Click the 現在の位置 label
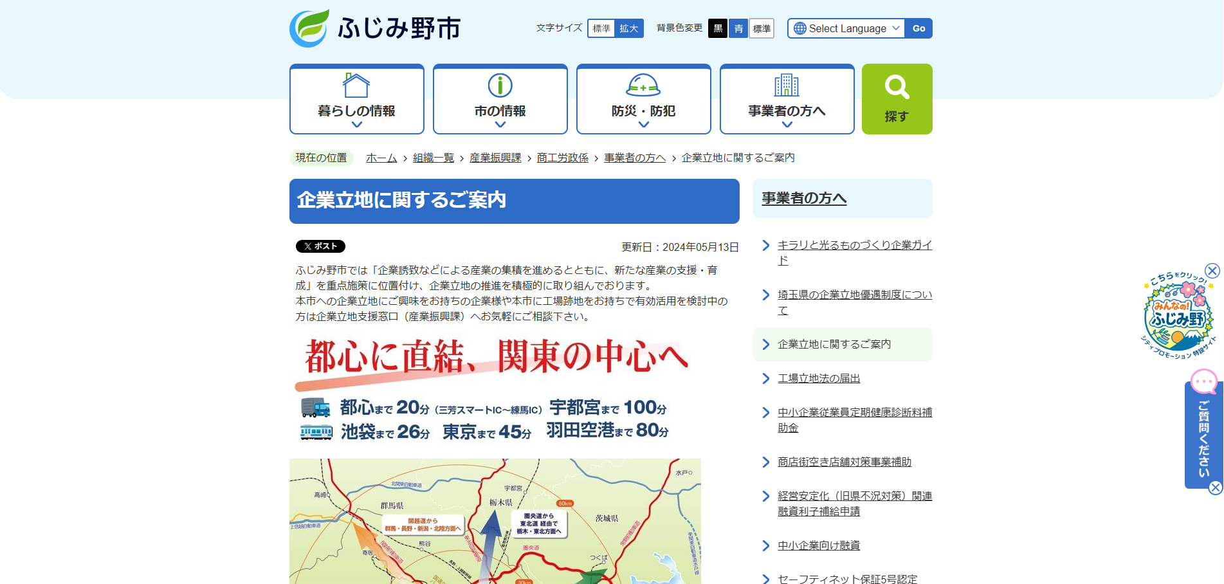1224x584 pixels. (x=321, y=158)
